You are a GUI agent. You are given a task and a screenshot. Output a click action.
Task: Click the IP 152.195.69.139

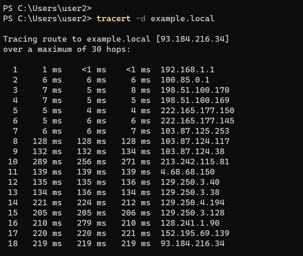click(195, 233)
